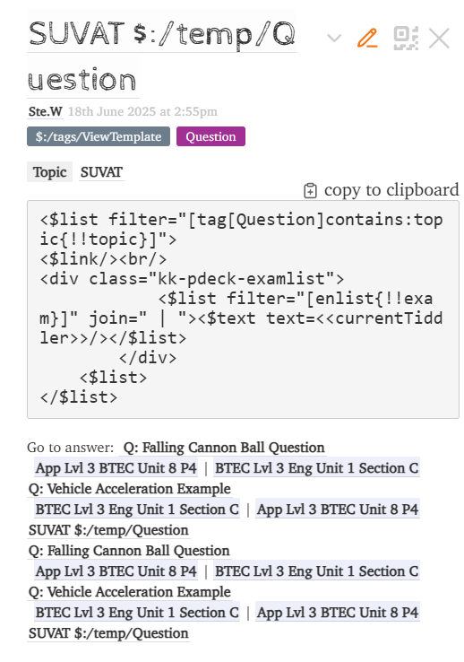Open the SUVAT topic link

click(101, 172)
